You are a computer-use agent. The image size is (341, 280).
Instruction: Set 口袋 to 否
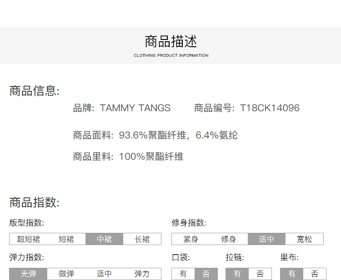206,274
